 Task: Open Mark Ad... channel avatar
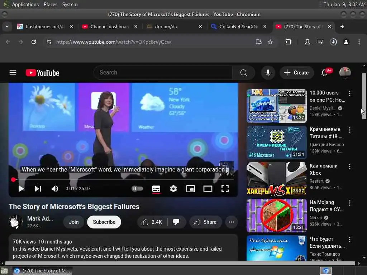click(15, 221)
